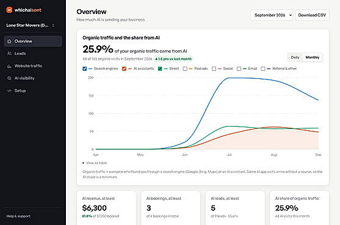Click the 25.9% headline figure in chart card
Image resolution: width=340 pixels, height=225 pixels.
[98, 49]
